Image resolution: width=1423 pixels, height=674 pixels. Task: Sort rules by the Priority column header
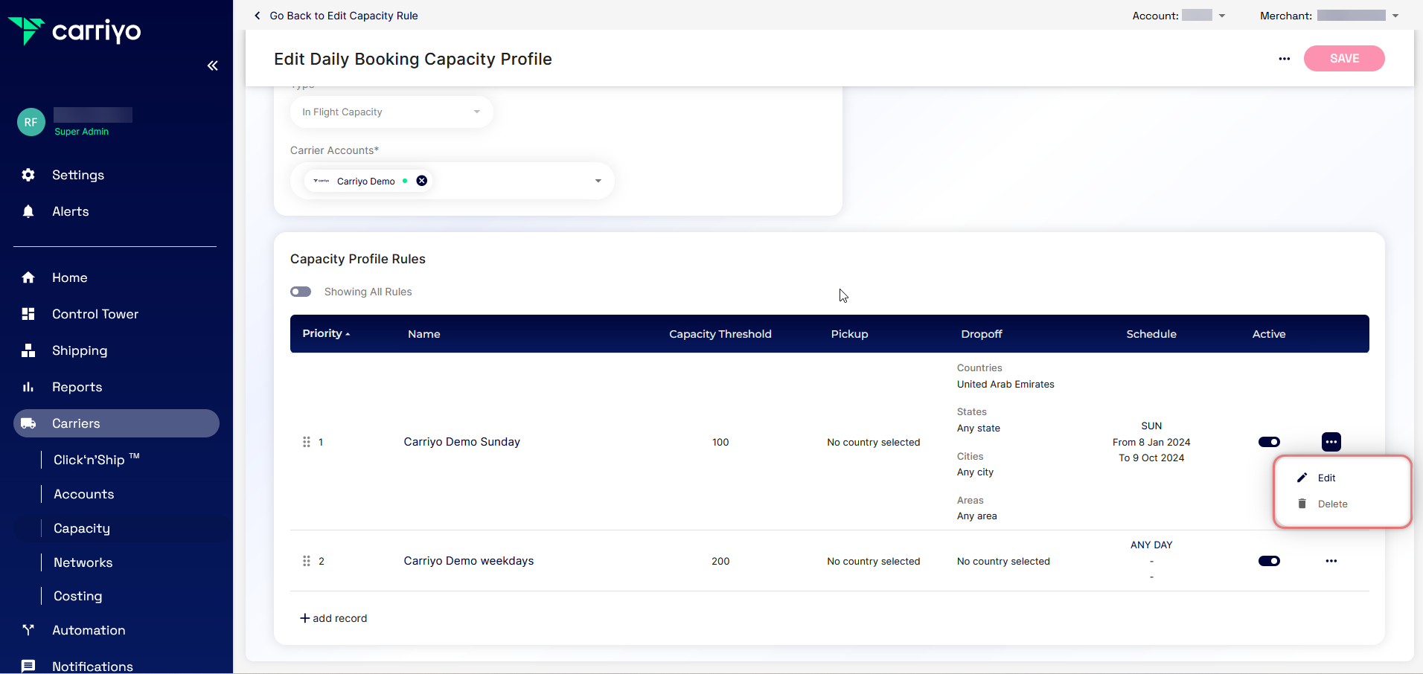pyautogui.click(x=325, y=333)
